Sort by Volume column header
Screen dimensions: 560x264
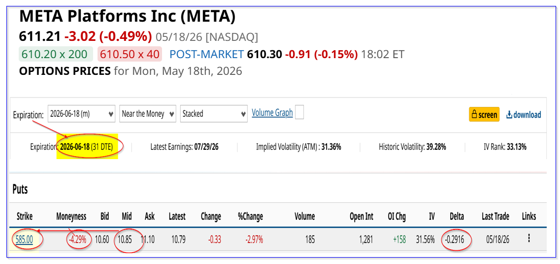pyautogui.click(x=305, y=216)
